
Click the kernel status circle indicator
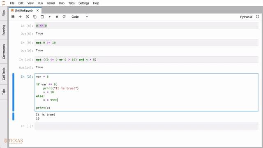[258, 16]
